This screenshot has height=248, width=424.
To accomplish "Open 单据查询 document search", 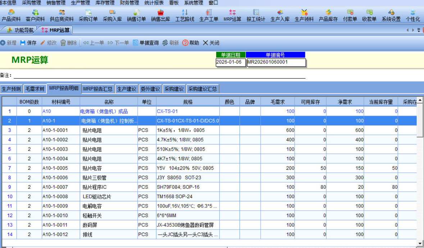I will pos(146,43).
